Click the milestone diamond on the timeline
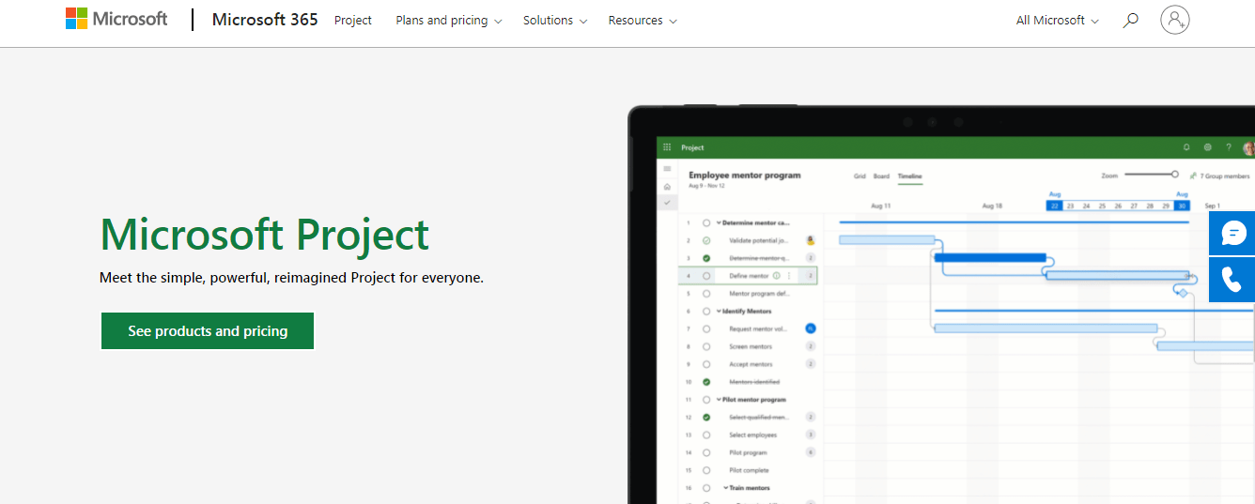Screen dimensions: 1255x504 (x=1183, y=293)
